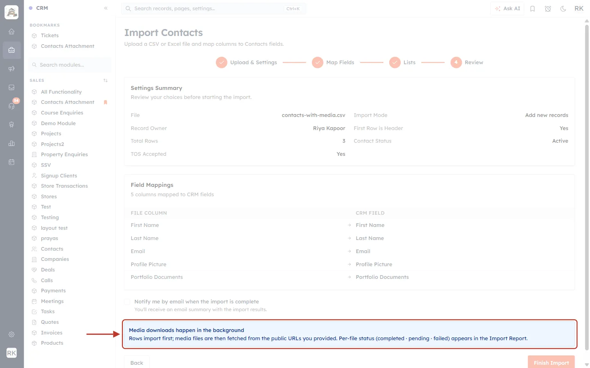
Task: Focus the global search records field
Action: tap(213, 9)
